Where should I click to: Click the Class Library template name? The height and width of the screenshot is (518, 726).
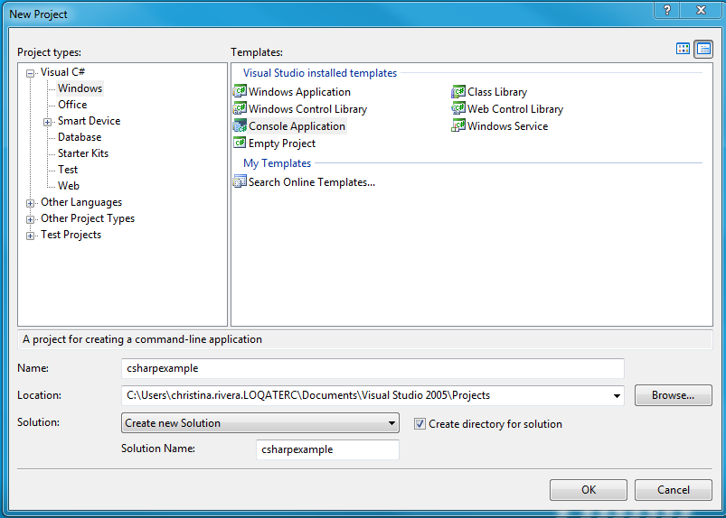tap(497, 92)
